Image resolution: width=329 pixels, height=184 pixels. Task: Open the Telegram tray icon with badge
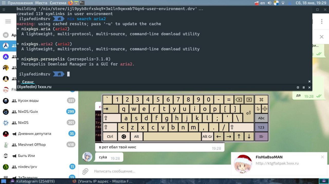tap(257, 3)
